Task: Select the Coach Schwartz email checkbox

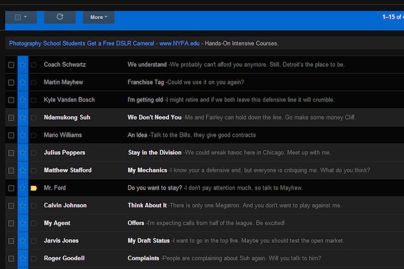Action: 11,65
